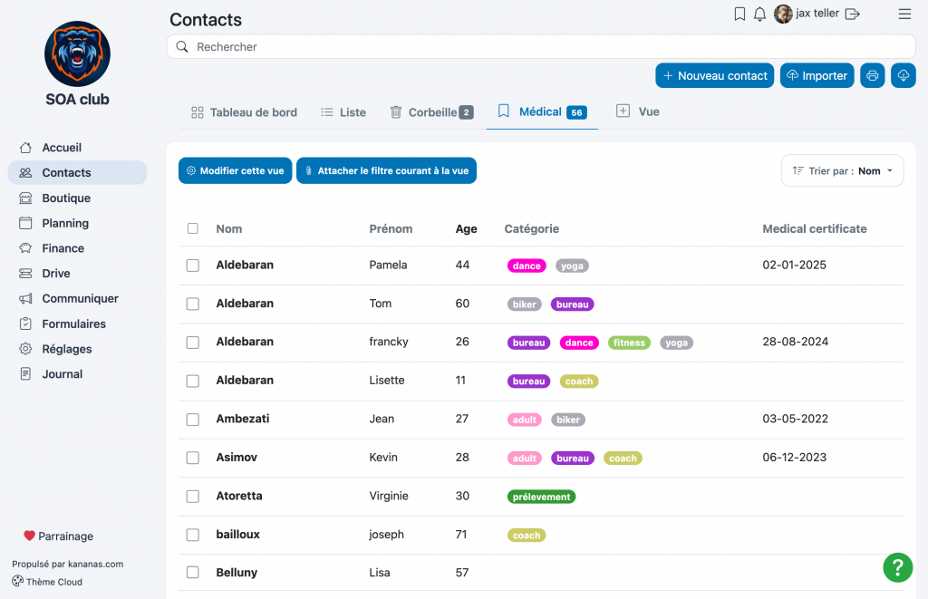928x599 pixels.
Task: Open the kananas.com footer link
Action: pos(95,564)
